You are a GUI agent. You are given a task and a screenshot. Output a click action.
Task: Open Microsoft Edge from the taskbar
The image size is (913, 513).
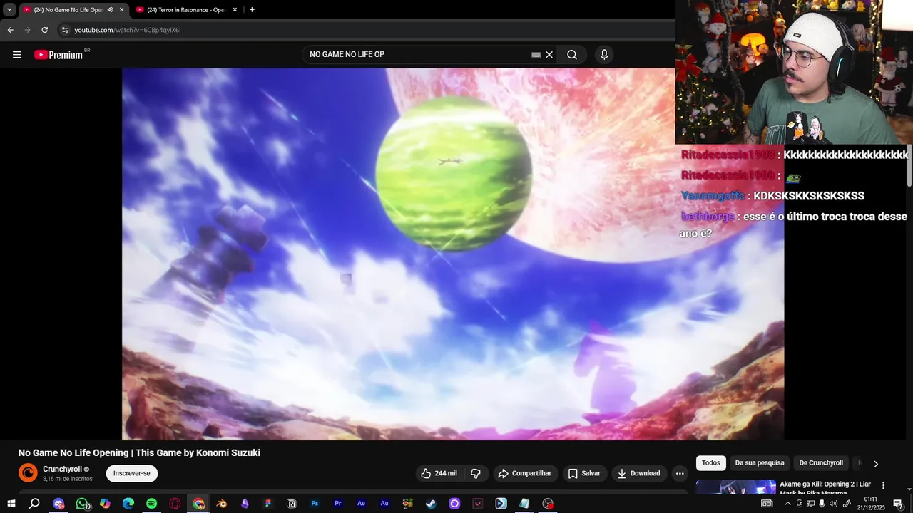[x=128, y=504]
